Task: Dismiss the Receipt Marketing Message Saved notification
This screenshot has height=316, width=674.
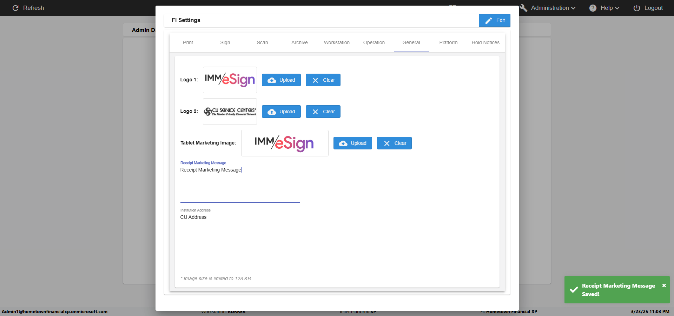Action: [664, 285]
